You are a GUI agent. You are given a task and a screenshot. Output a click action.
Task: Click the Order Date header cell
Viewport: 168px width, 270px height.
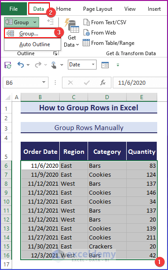(x=40, y=151)
